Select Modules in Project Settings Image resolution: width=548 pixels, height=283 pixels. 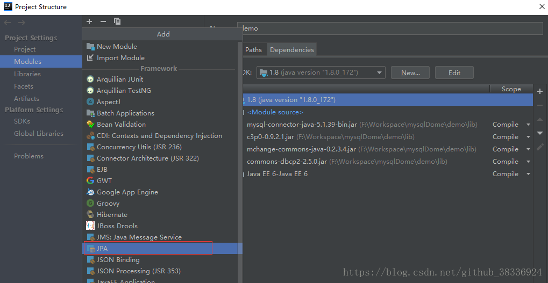(x=41, y=61)
